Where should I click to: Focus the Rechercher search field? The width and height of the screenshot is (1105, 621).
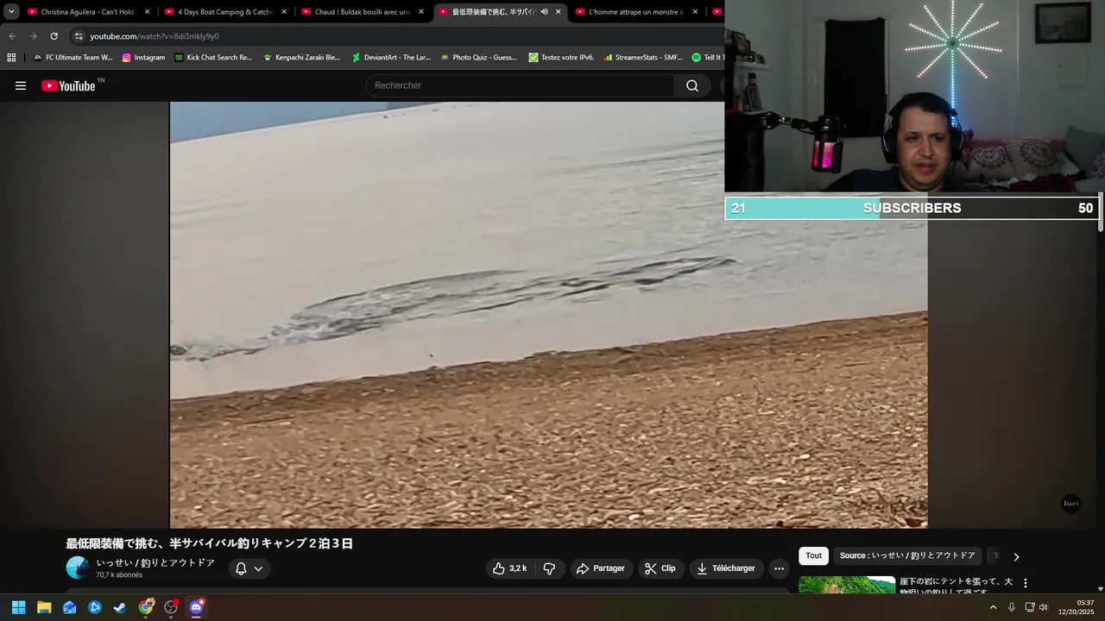click(520, 85)
